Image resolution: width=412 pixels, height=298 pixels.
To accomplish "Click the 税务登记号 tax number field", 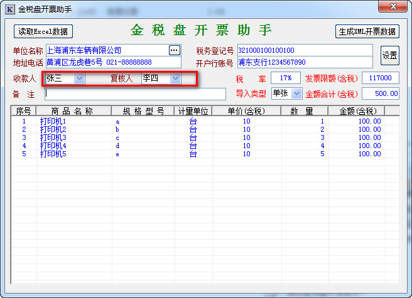I will [305, 50].
